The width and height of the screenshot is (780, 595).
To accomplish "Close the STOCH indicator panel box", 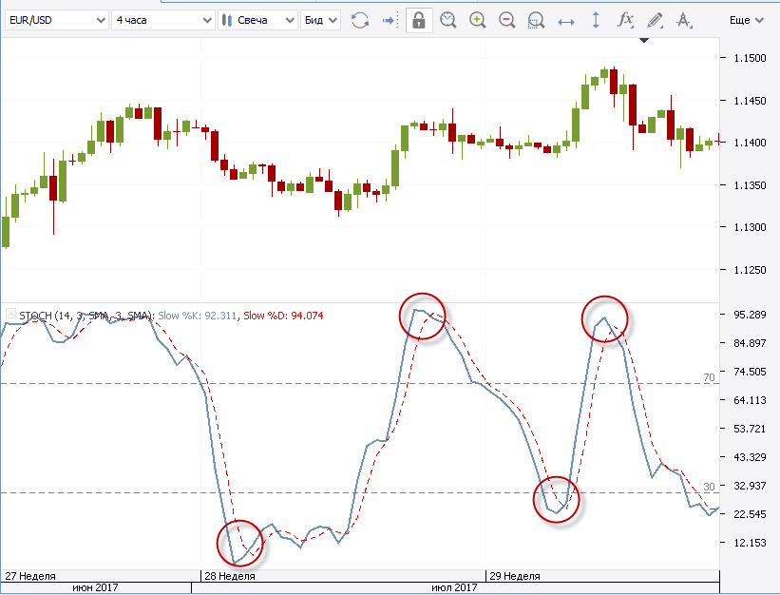I will tap(10, 314).
